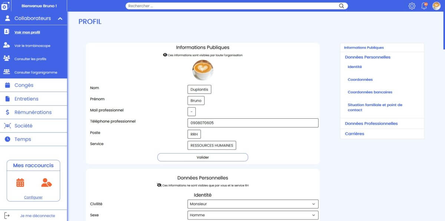Click the Configurer shortcuts link
This screenshot has height=221, width=445.
pos(33,197)
